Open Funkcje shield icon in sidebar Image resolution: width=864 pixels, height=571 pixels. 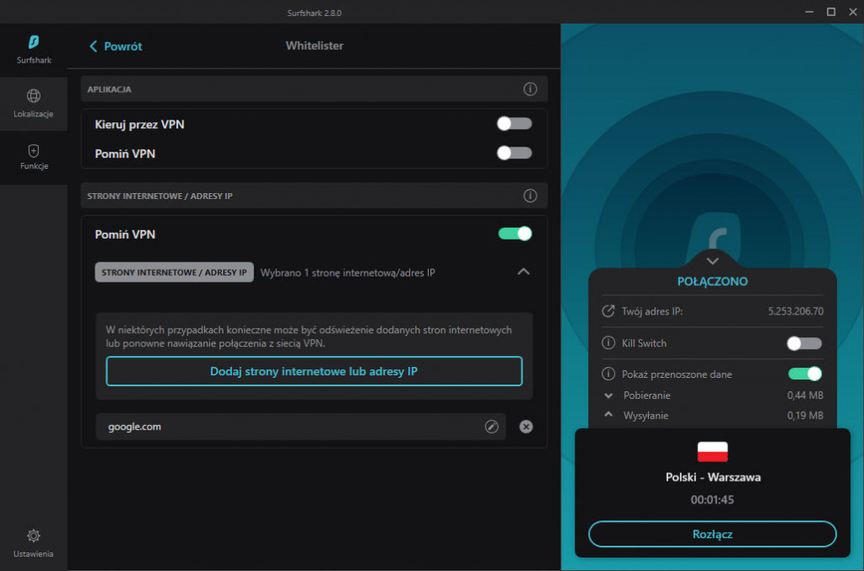34,150
